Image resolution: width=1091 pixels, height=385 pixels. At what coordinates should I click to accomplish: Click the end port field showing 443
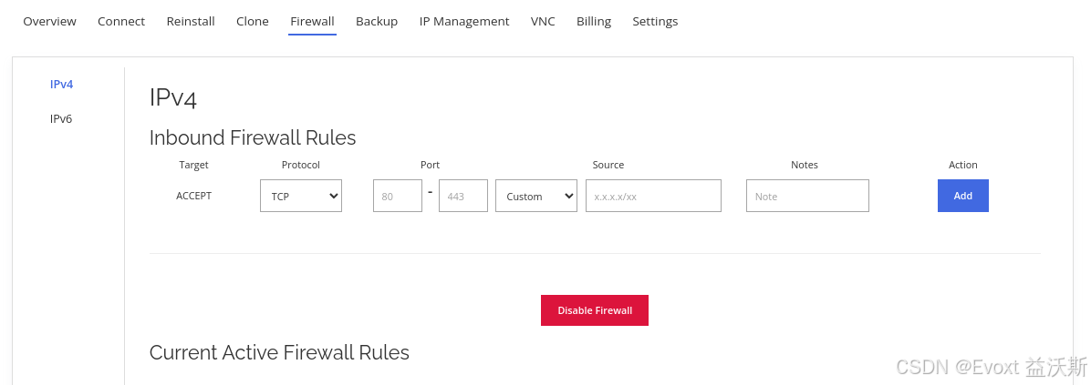462,196
